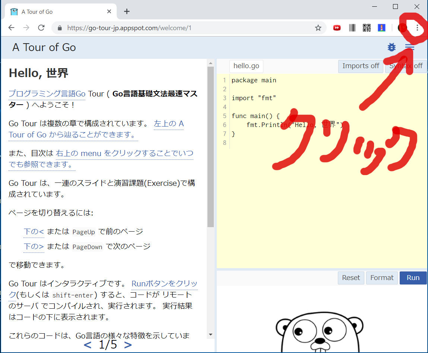Reload the page with the refresh icon
Viewport: 428px width, 353px height.
41,28
